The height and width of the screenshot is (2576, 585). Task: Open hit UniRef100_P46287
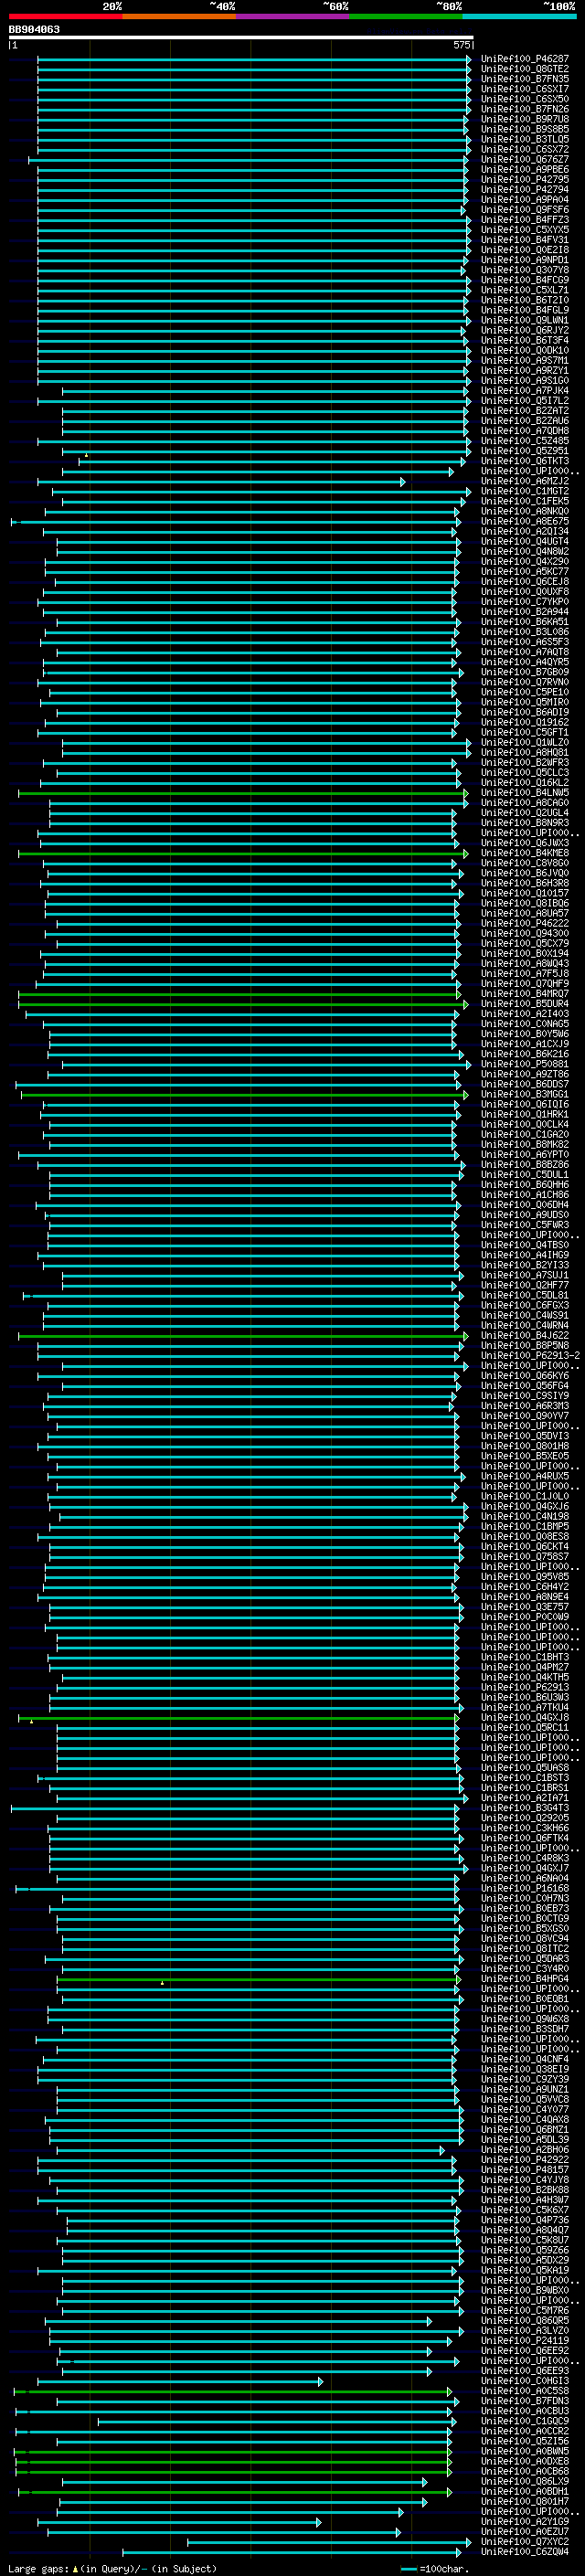524,59
